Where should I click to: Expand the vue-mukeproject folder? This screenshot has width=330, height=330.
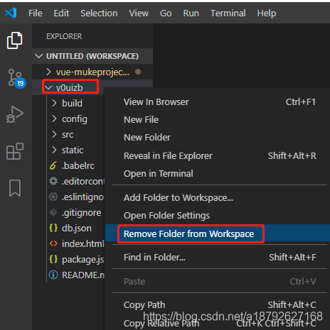92,72
